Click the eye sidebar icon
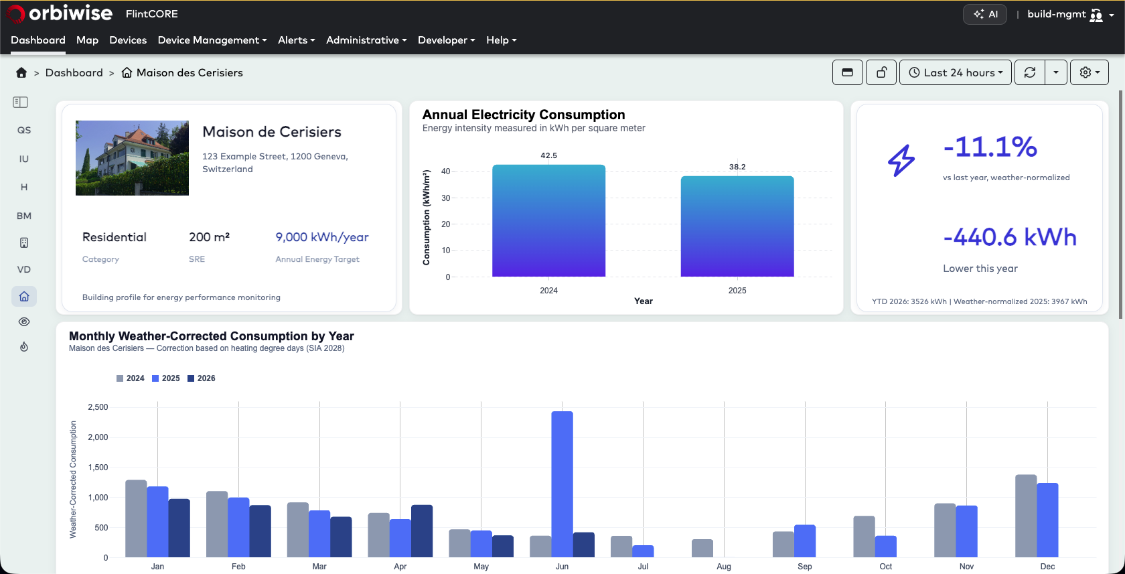The image size is (1125, 574). (x=24, y=321)
